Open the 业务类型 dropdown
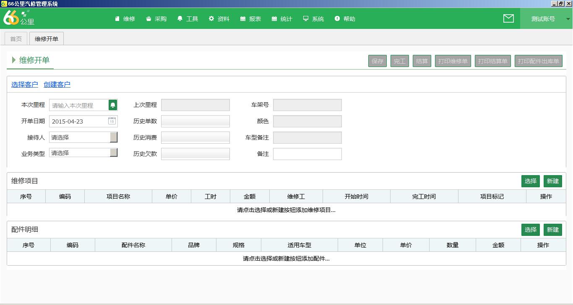 tap(113, 153)
